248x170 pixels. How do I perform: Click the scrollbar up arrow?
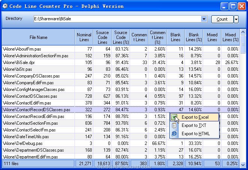[243, 32]
